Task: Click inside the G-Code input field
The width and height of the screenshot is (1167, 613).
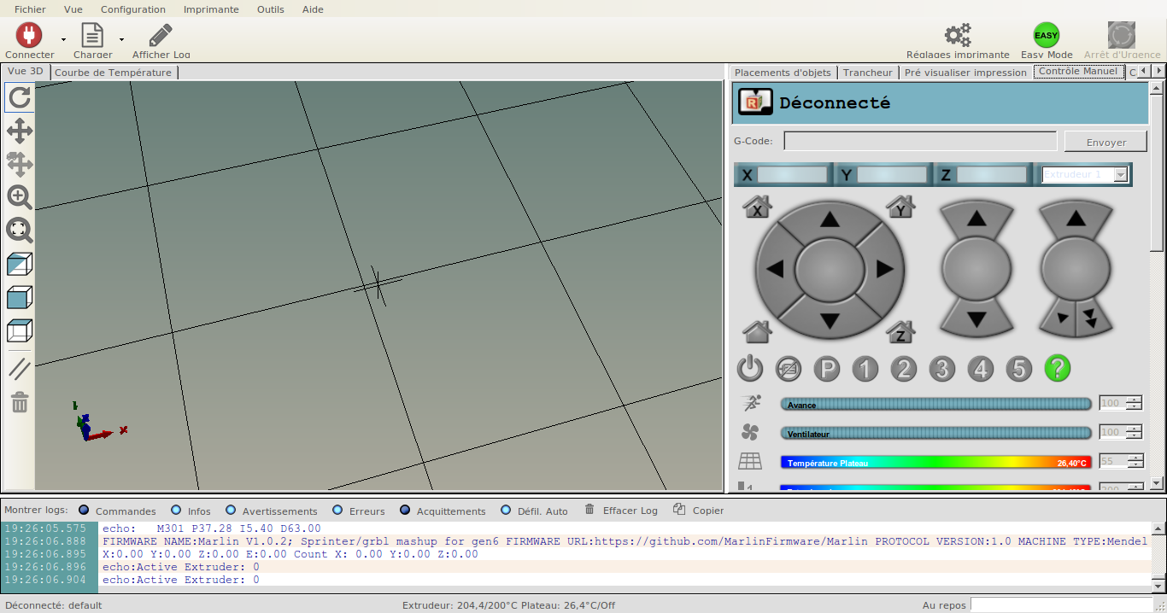Action: [919, 140]
